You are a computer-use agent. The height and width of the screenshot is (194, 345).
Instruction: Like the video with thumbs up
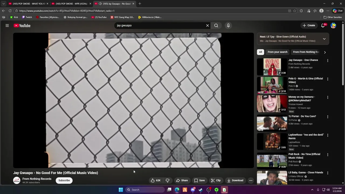156,181
